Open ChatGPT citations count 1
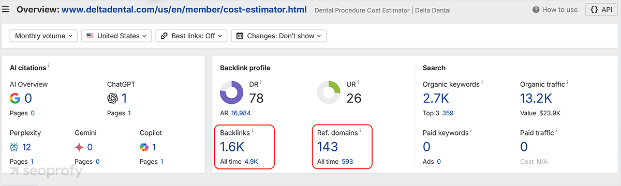Viewport: 621px width, 186px height. coord(124,98)
